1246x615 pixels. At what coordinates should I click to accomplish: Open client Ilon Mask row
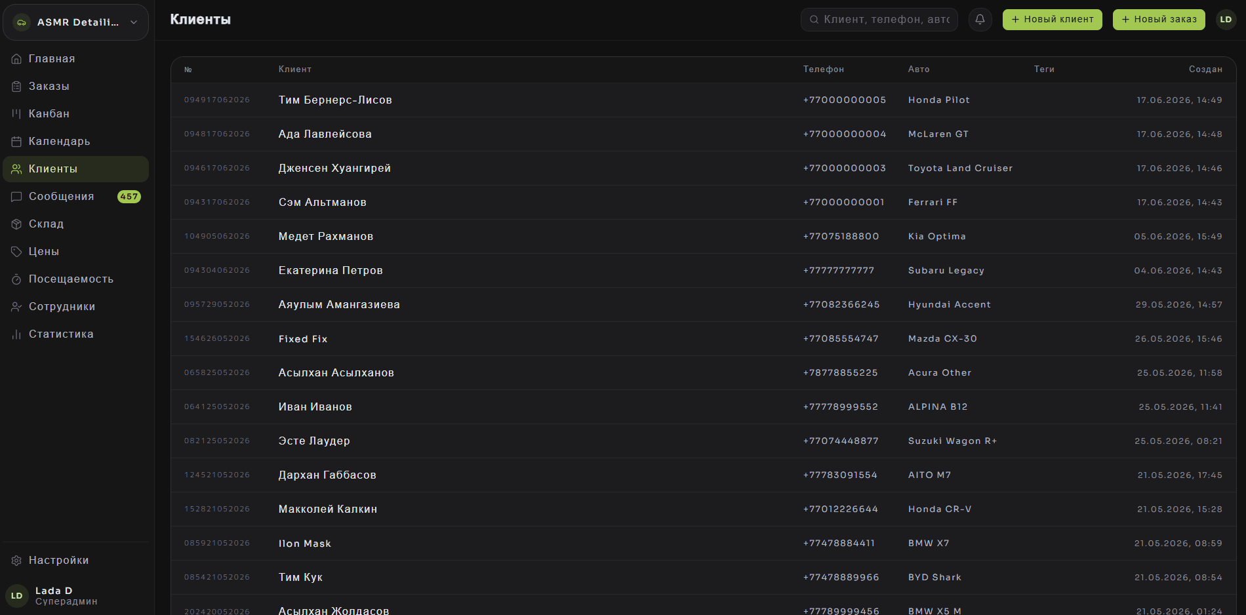(703, 544)
